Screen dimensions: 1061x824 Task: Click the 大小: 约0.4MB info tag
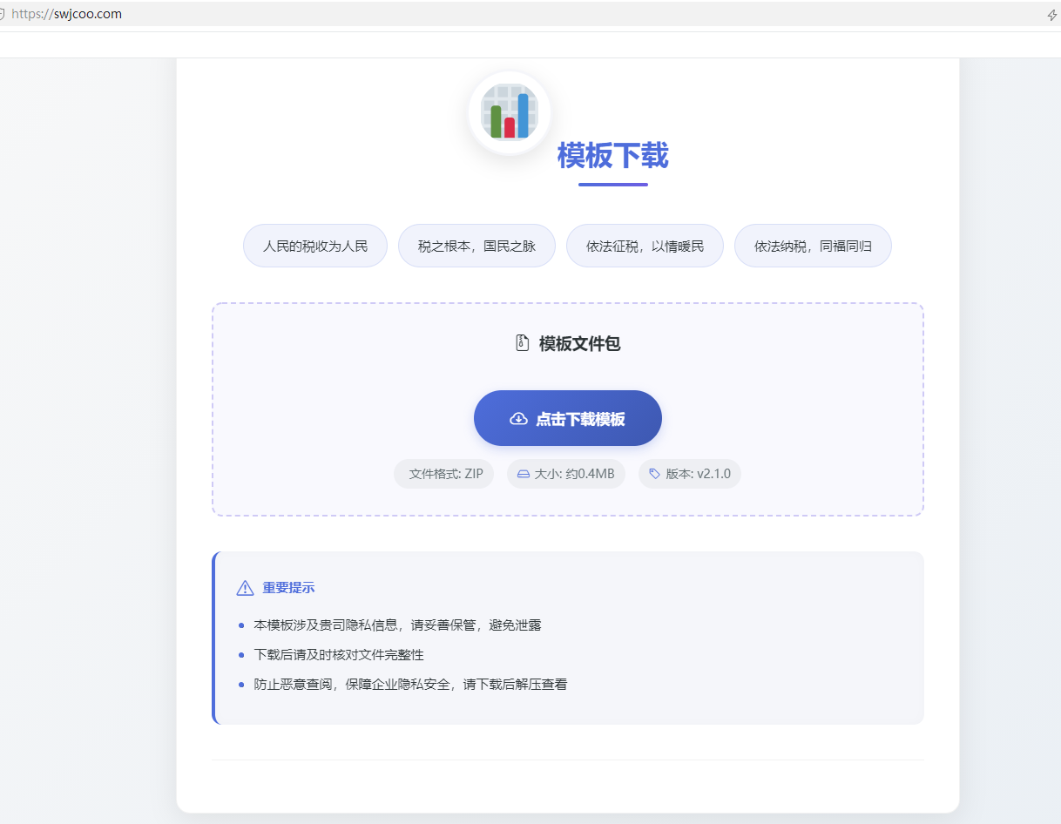(x=566, y=473)
